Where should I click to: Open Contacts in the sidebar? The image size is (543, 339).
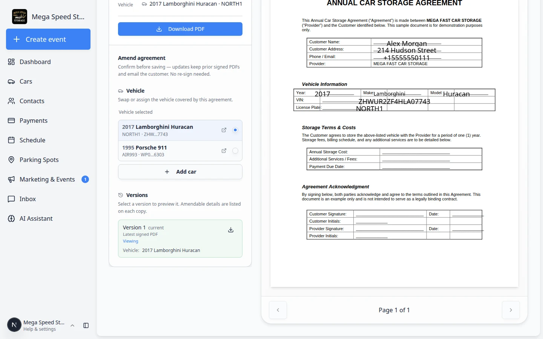(48, 101)
